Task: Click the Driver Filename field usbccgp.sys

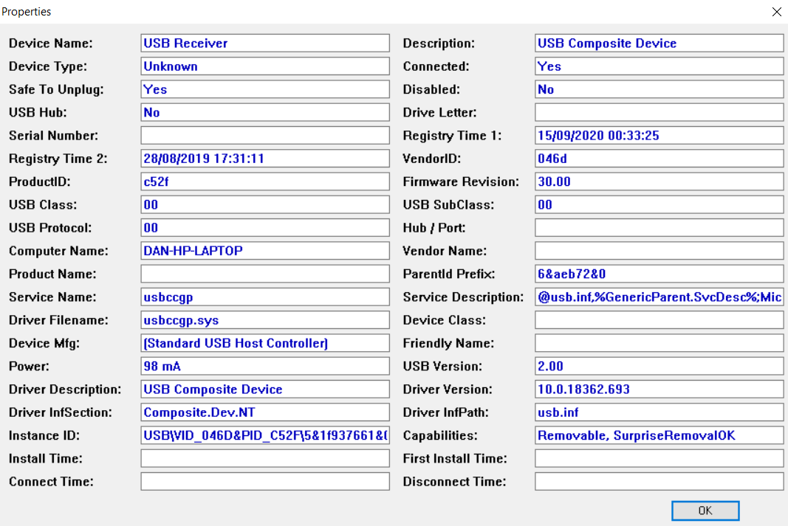Action: (x=265, y=320)
